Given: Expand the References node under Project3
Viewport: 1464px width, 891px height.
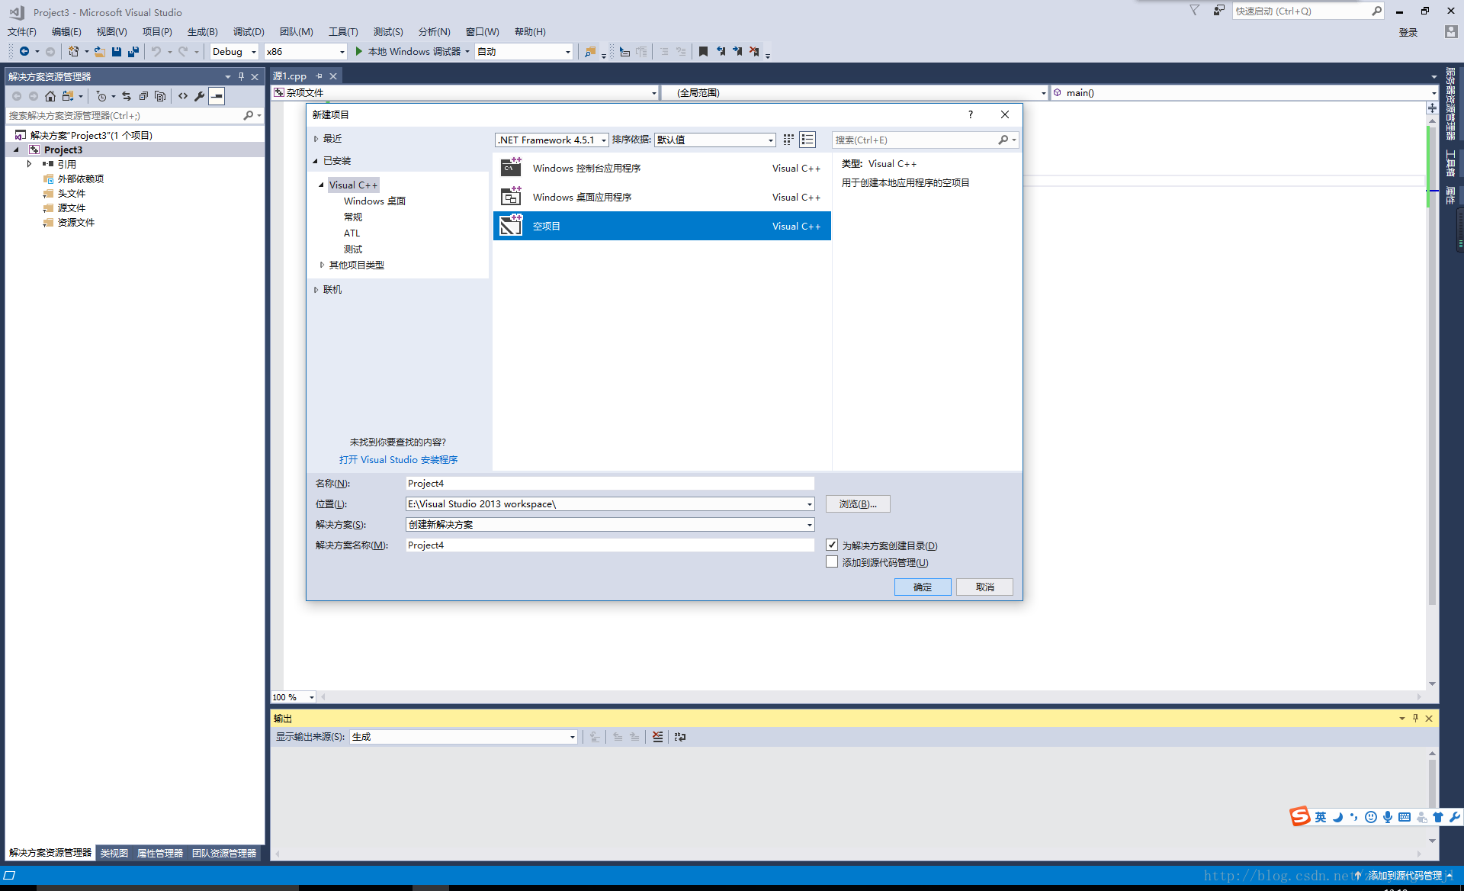Looking at the screenshot, I should 30,164.
